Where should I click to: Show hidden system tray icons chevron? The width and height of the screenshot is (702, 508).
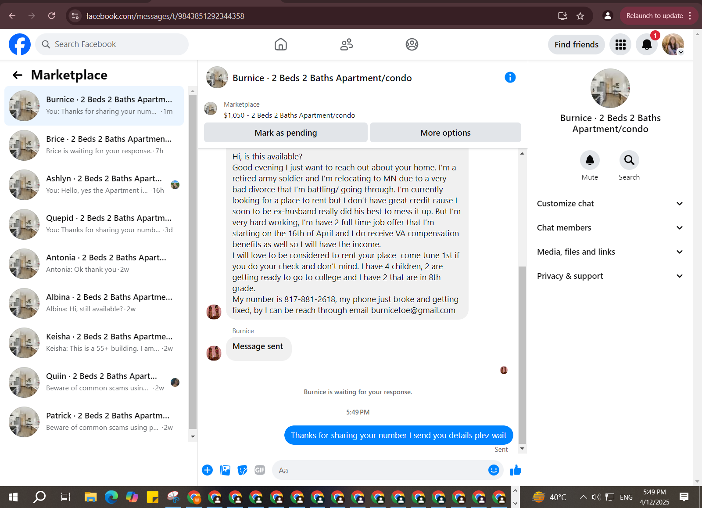coord(583,497)
